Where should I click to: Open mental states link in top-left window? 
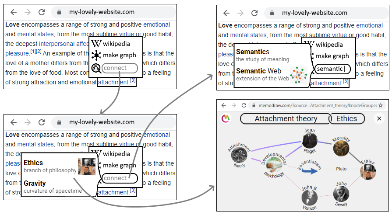point(35,34)
